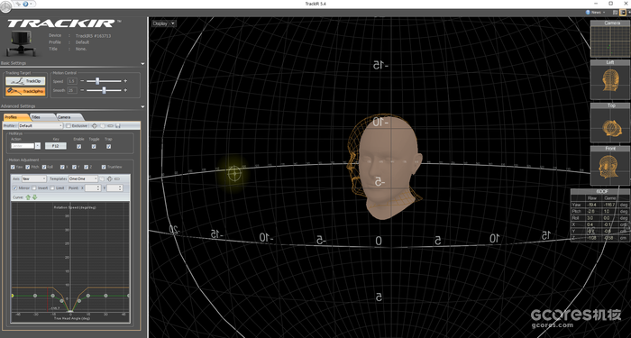Open the Axis dropdown showing Yaw

pyautogui.click(x=34, y=178)
